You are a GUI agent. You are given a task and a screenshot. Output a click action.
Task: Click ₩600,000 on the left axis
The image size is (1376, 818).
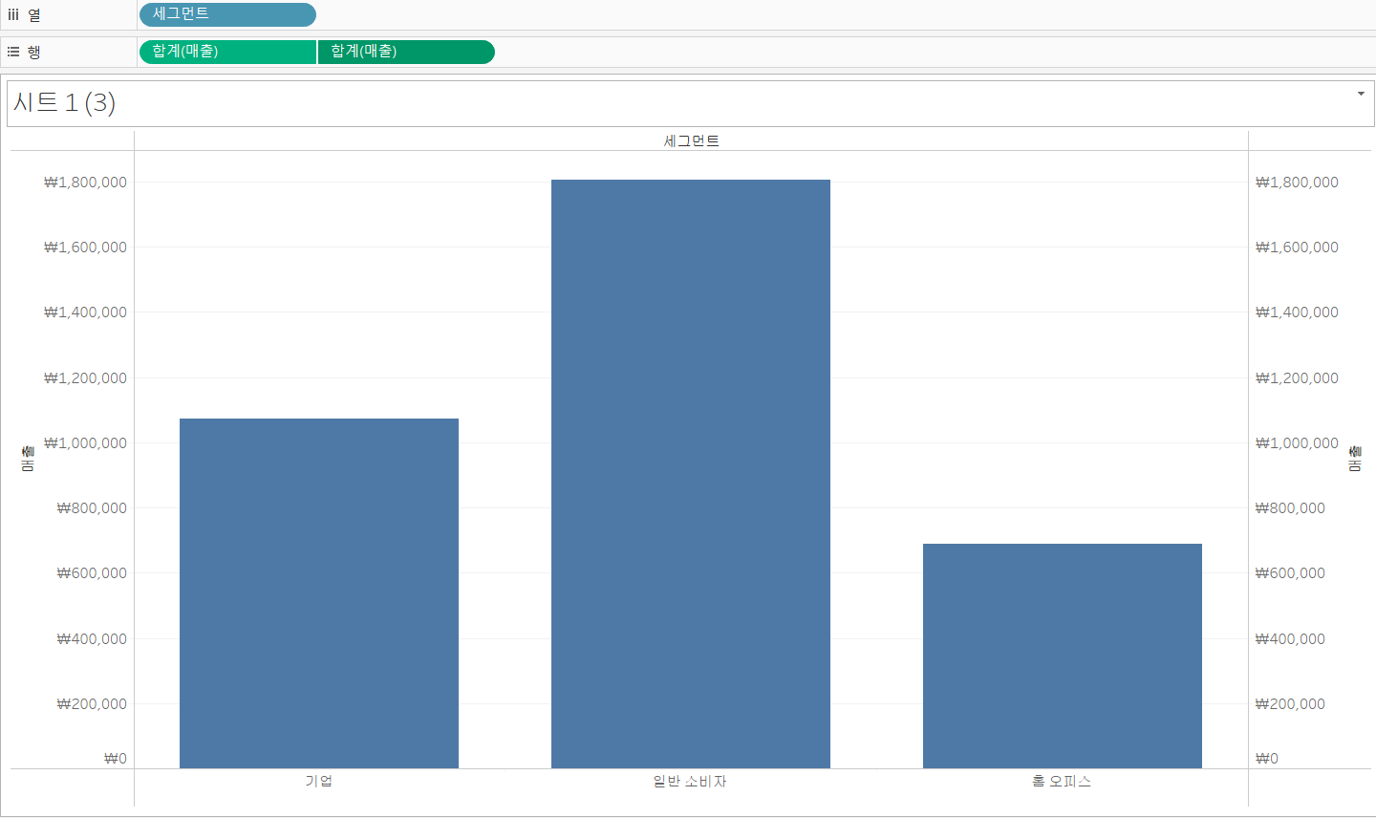click(92, 572)
